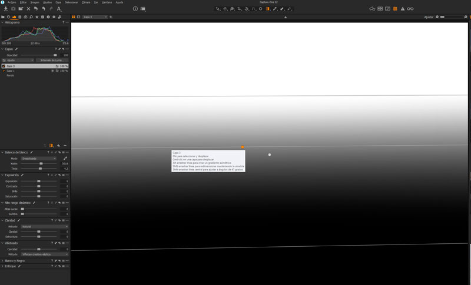Screen dimensions: 471x285
Task: Select the Crop tool in toolbar
Action: point(239,9)
